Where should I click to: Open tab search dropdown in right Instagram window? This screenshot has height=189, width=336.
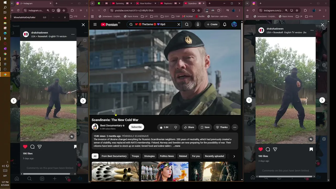247,3
